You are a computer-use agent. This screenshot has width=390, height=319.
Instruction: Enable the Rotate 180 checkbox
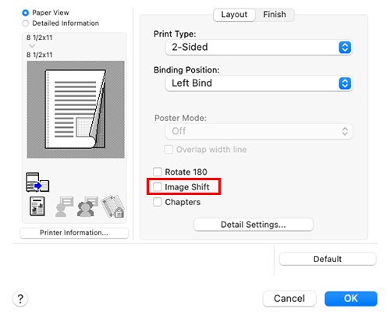pos(158,172)
